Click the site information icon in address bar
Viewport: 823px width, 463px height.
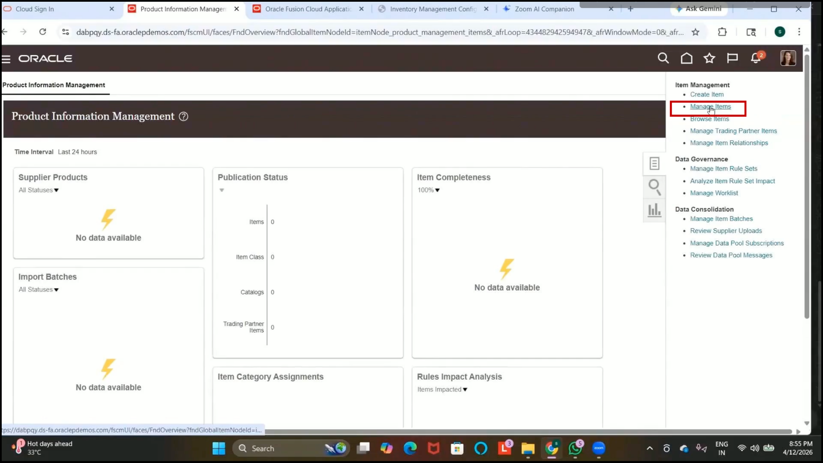tap(65, 32)
